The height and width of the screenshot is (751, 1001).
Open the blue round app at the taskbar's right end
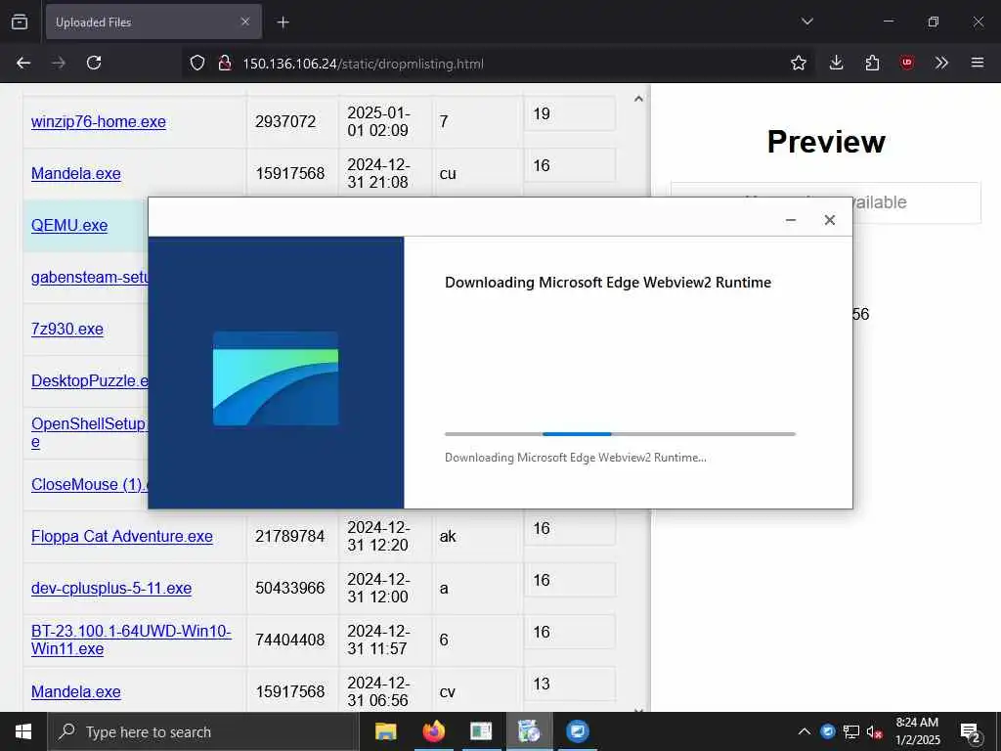pos(577,731)
